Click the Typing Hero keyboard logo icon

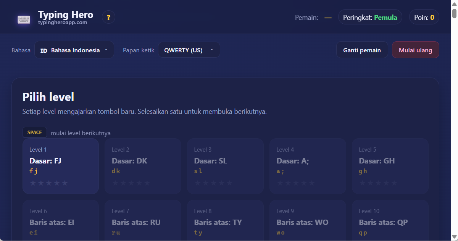(x=24, y=19)
